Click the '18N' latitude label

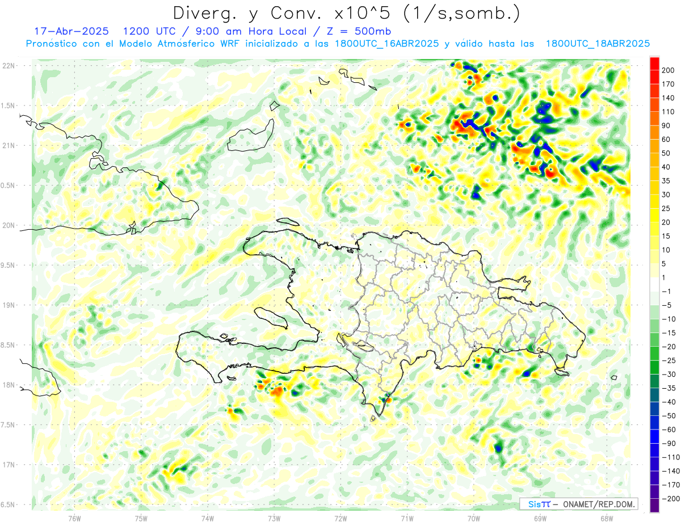point(9,385)
